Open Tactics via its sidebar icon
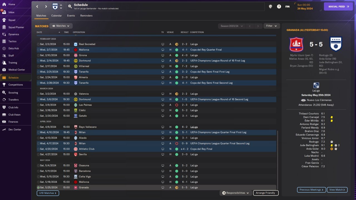The height and width of the screenshot is (200, 356). [x=4, y=41]
